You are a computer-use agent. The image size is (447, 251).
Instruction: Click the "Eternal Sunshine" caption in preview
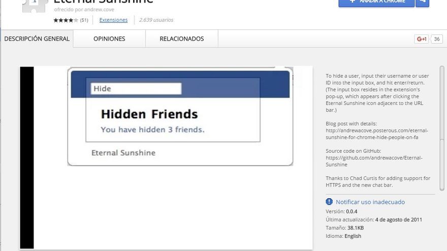pyautogui.click(x=123, y=153)
